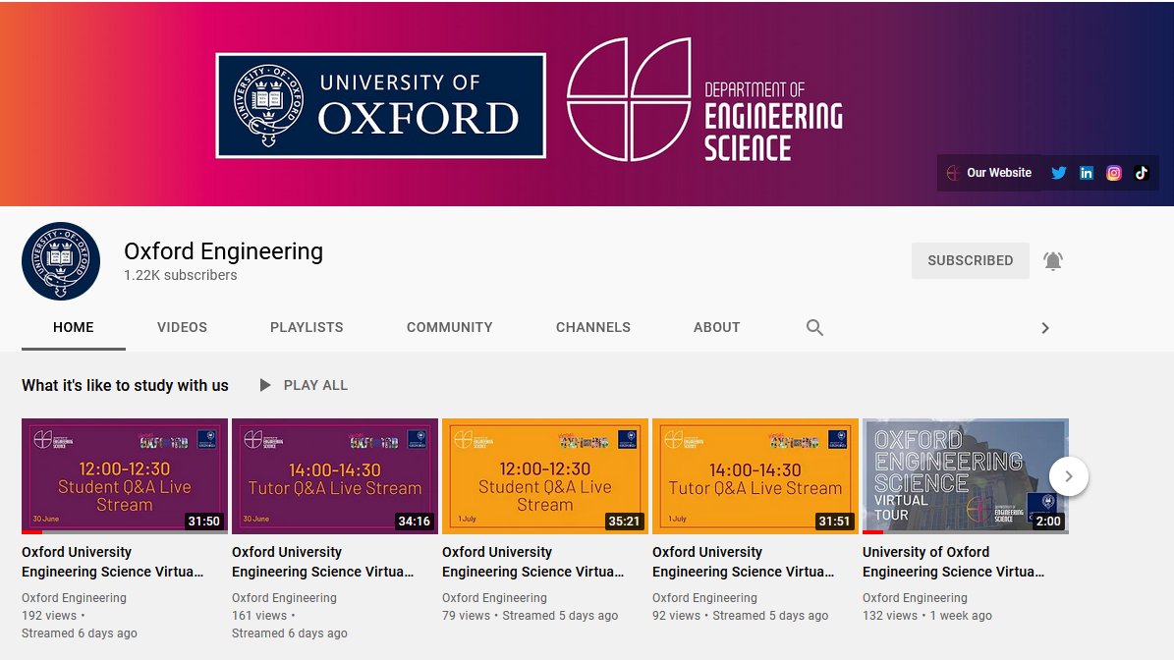Open 'What it's like to study with us' playlist
The image size is (1174, 660).
[125, 385]
